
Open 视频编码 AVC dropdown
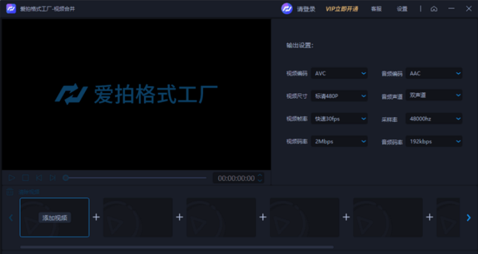(x=339, y=73)
